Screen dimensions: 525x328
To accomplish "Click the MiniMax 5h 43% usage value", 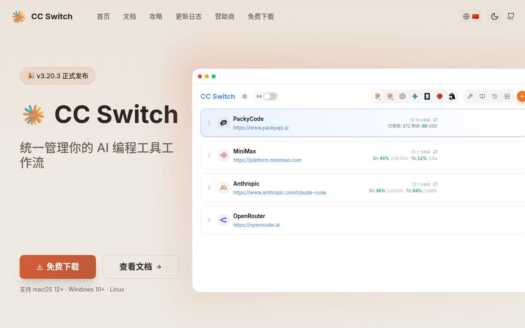I will coord(384,159).
